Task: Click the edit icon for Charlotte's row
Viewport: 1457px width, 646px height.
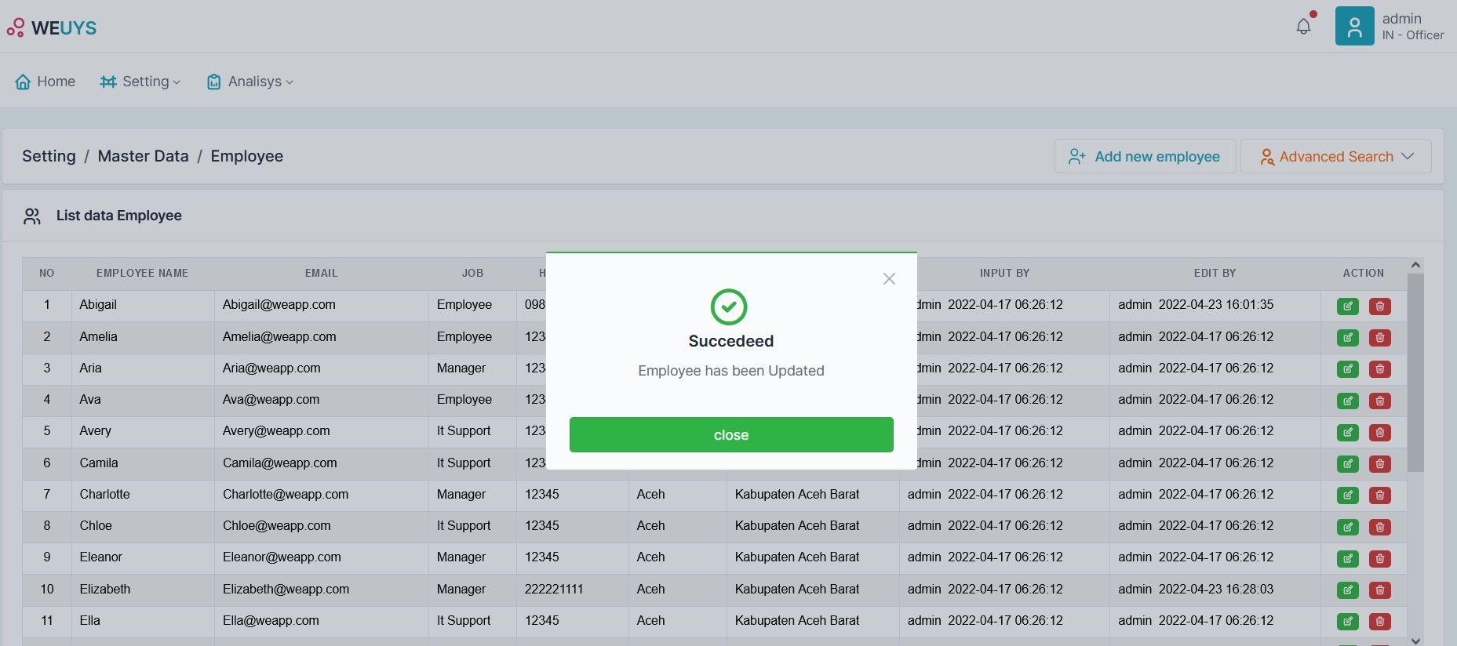Action: click(x=1347, y=495)
